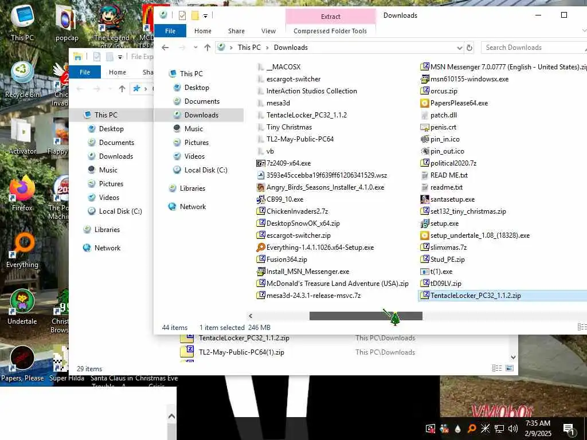Open the Share ribbon tab
Image resolution: width=587 pixels, height=440 pixels.
coord(236,31)
